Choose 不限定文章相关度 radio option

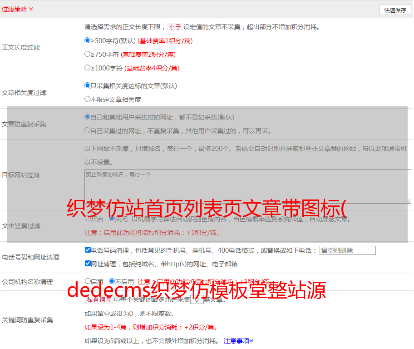point(87,99)
